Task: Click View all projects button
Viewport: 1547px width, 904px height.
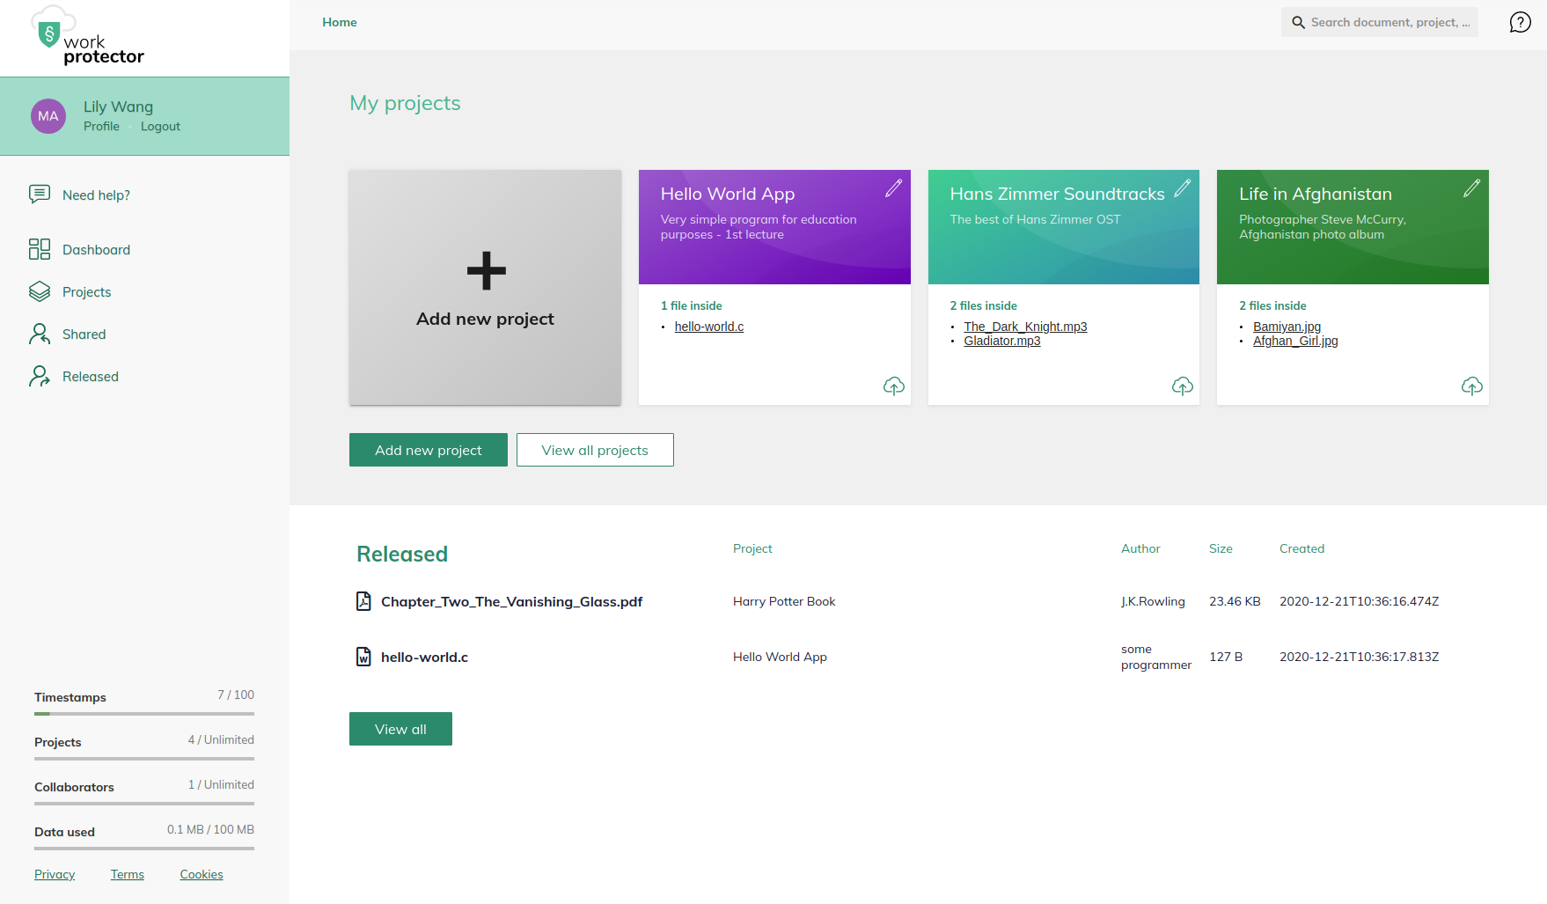Action: [595, 450]
